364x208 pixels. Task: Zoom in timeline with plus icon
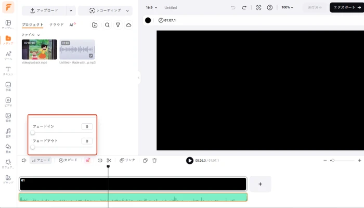click(360, 160)
